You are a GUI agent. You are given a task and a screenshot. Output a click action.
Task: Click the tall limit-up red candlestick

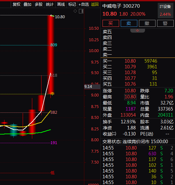[51, 55]
